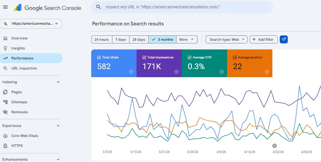Open the hamburger main menu
The height and width of the screenshot is (162, 321).
pyautogui.click(x=5, y=7)
